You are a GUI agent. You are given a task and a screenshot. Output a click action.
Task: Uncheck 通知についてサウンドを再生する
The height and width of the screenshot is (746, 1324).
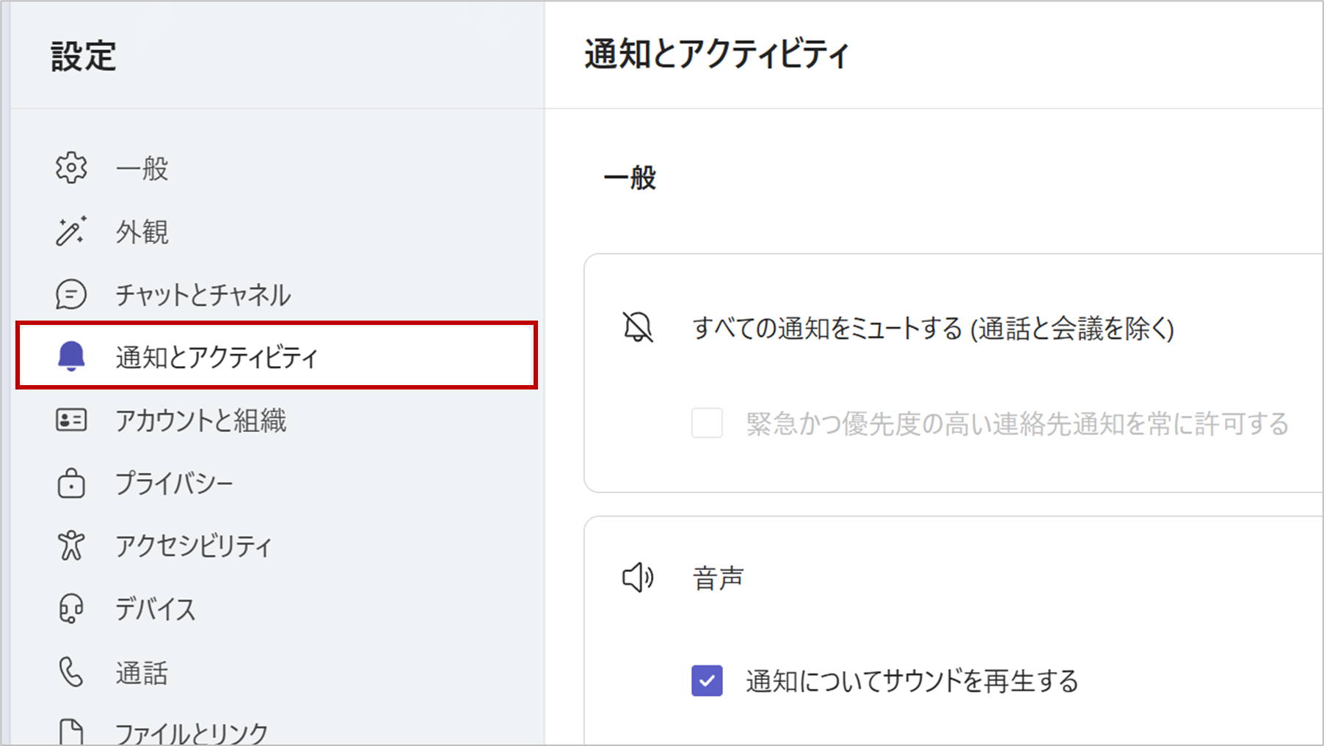click(707, 681)
